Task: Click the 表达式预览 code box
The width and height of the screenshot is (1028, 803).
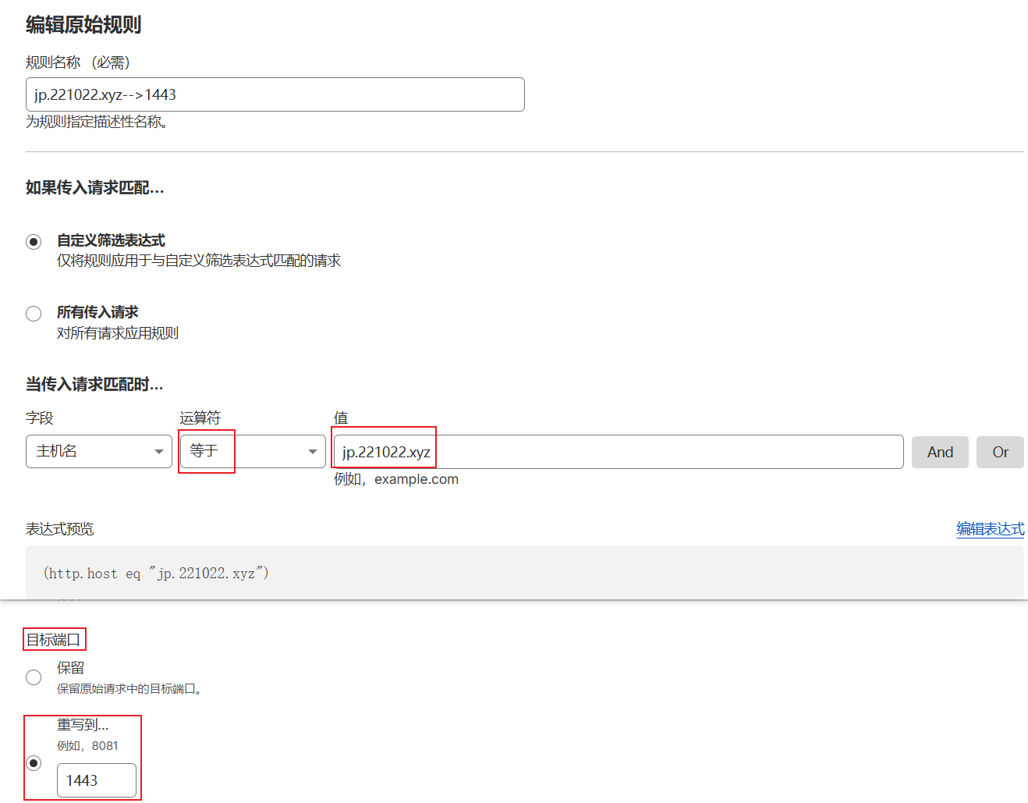Action: (x=524, y=573)
